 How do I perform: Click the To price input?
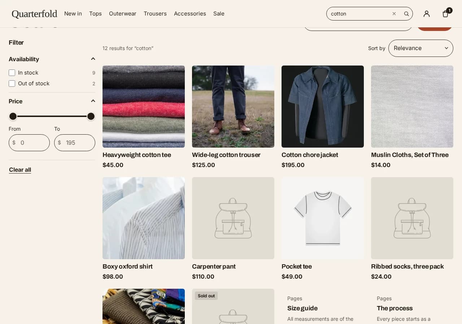coord(75,143)
